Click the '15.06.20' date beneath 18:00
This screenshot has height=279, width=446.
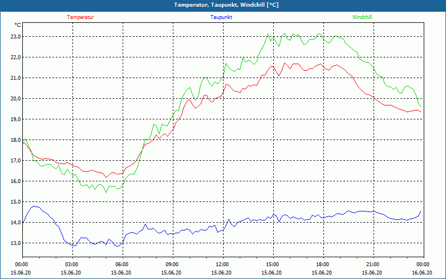click(322, 273)
